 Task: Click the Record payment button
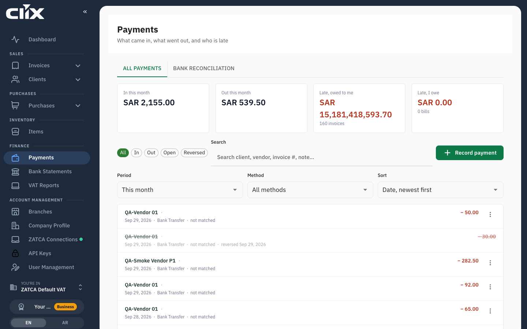tap(470, 153)
